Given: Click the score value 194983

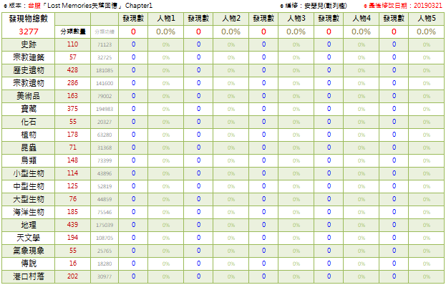Looking at the screenshot, I should click(105, 109).
